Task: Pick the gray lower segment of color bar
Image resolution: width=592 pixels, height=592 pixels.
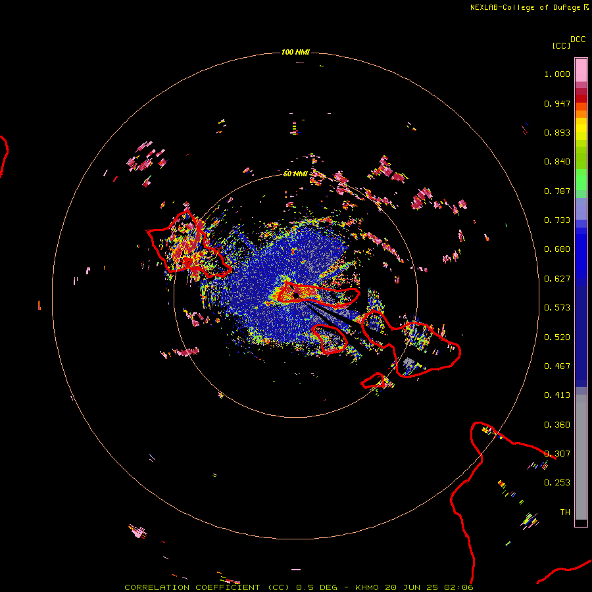Action: coord(581,457)
